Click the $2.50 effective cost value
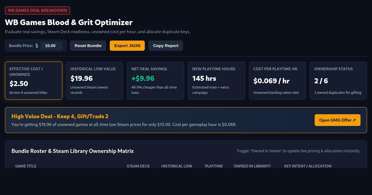Screen dimensions: 372x195 pos(19,84)
